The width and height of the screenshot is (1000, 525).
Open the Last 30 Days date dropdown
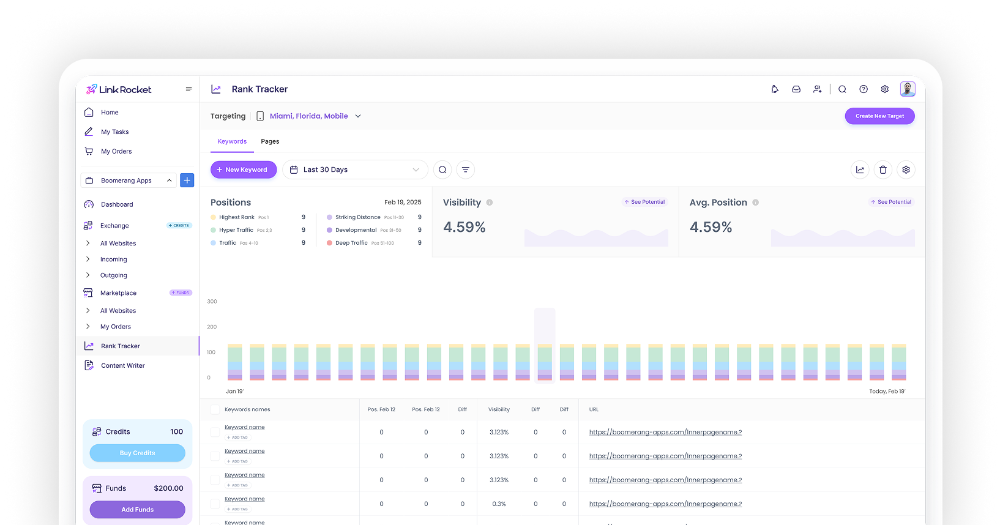[355, 170]
